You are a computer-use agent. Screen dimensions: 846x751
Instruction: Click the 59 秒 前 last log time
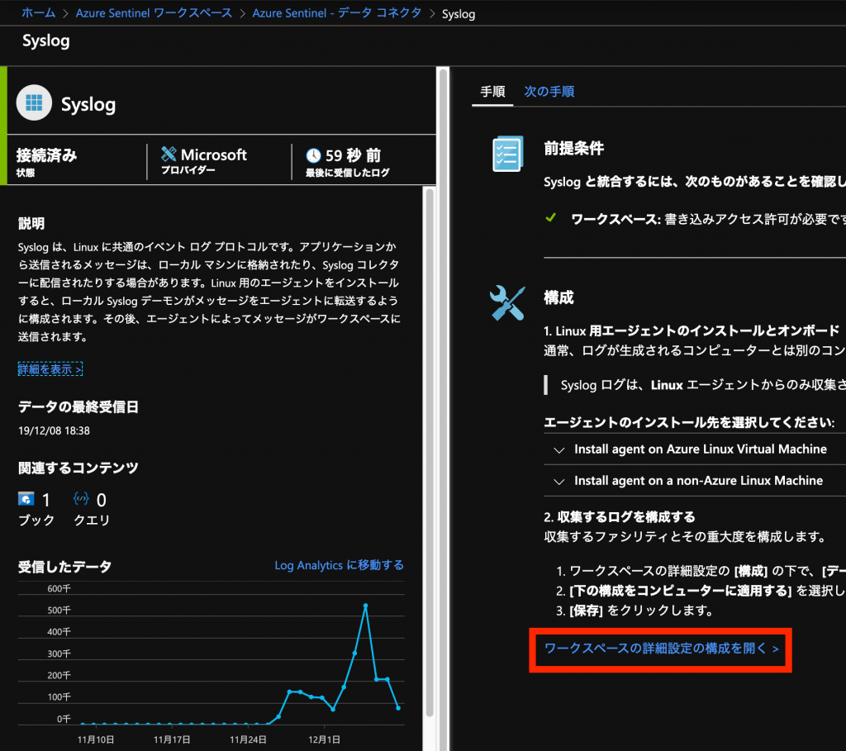pos(354,155)
